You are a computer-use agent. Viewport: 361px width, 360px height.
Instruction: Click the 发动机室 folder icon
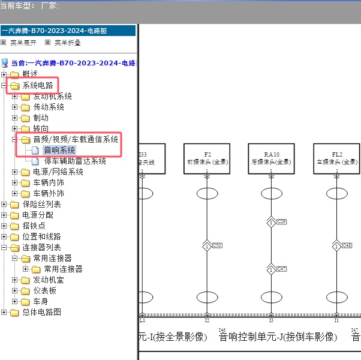(25, 280)
